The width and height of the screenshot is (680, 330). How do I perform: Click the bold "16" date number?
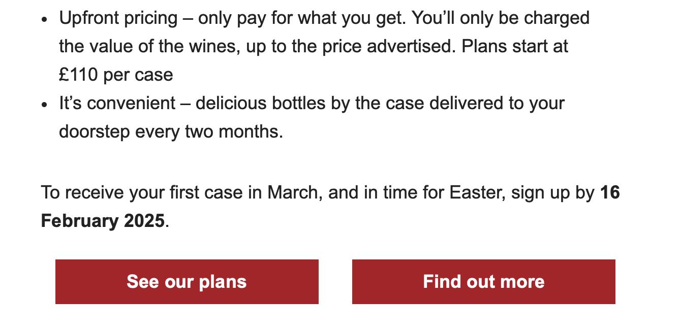point(610,193)
